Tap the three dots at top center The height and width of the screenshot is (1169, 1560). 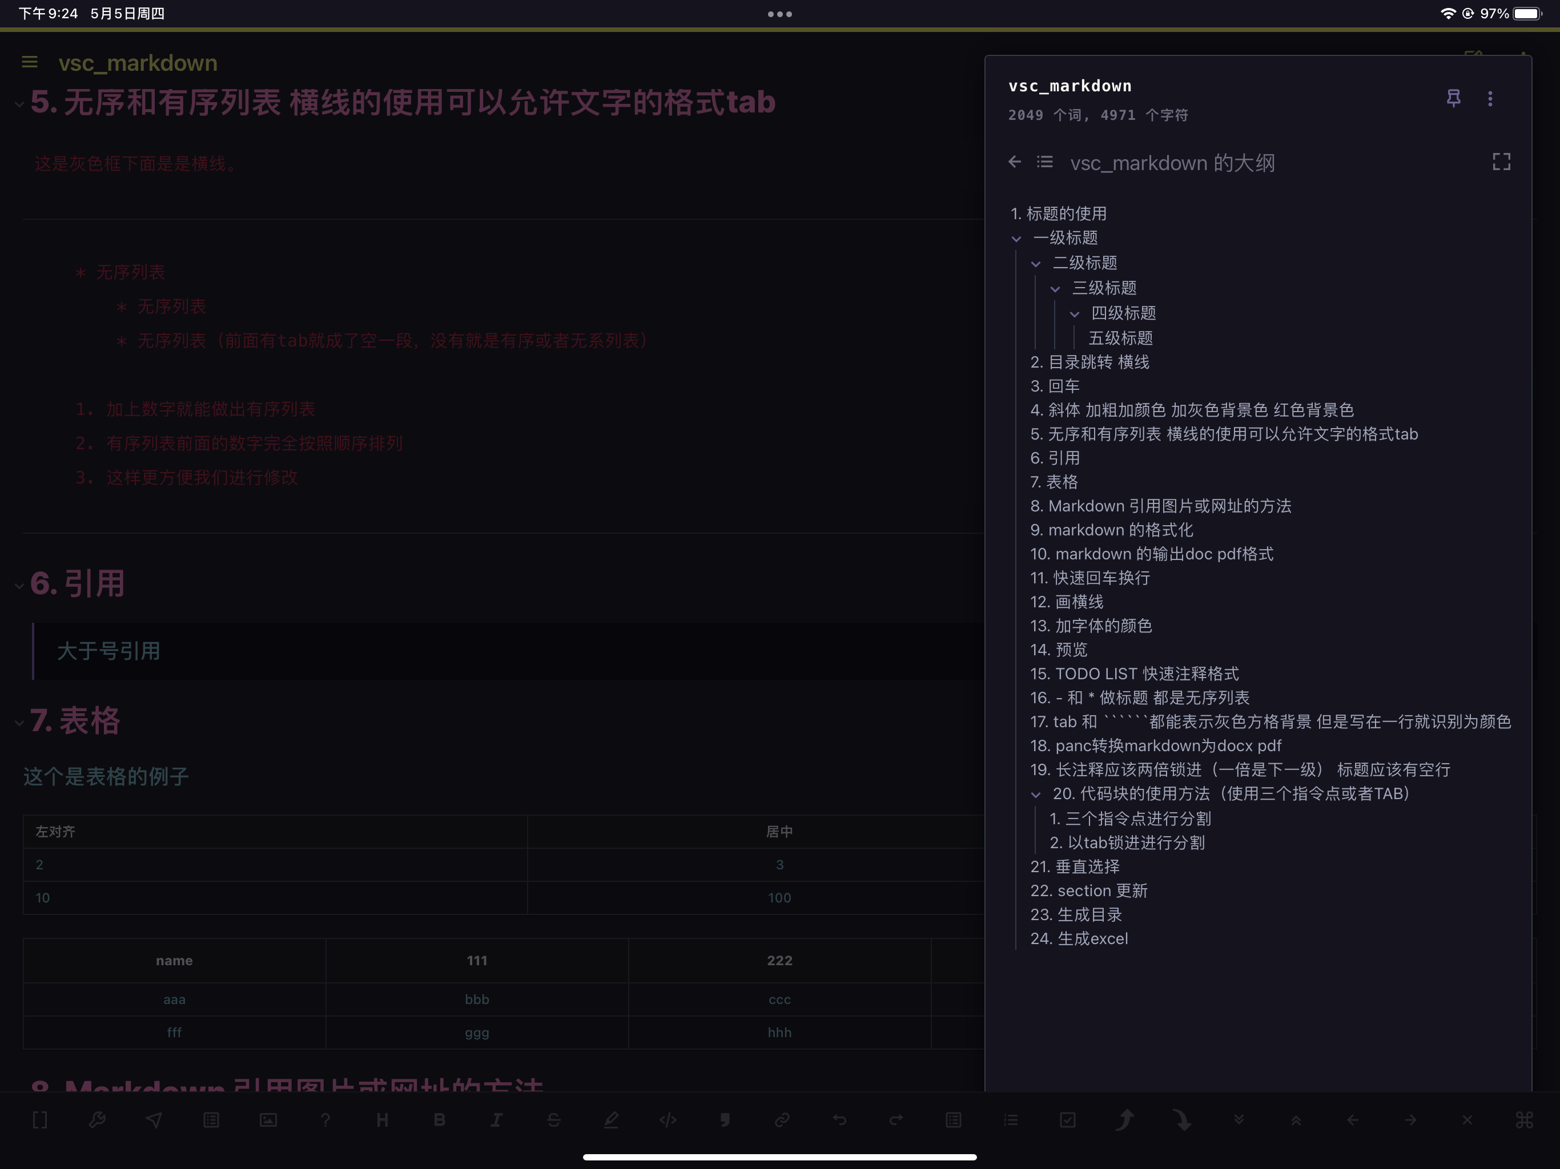(x=779, y=14)
